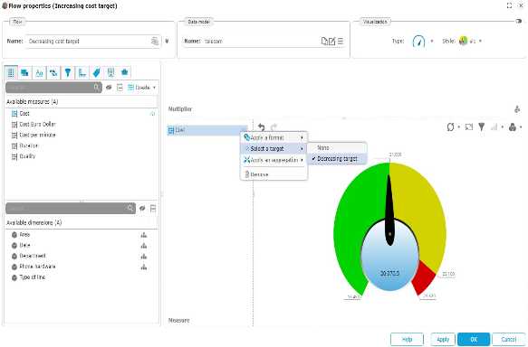The image size is (528, 347).
Task: Click the icon beside the flow name
Action: click(155, 41)
